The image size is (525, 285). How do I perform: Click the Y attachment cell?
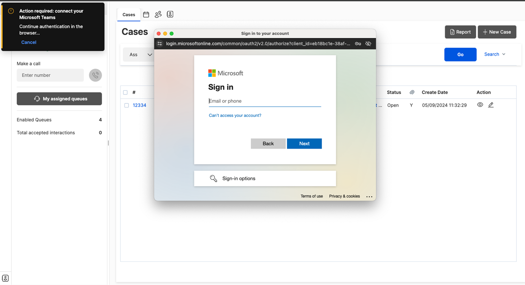[x=411, y=105]
